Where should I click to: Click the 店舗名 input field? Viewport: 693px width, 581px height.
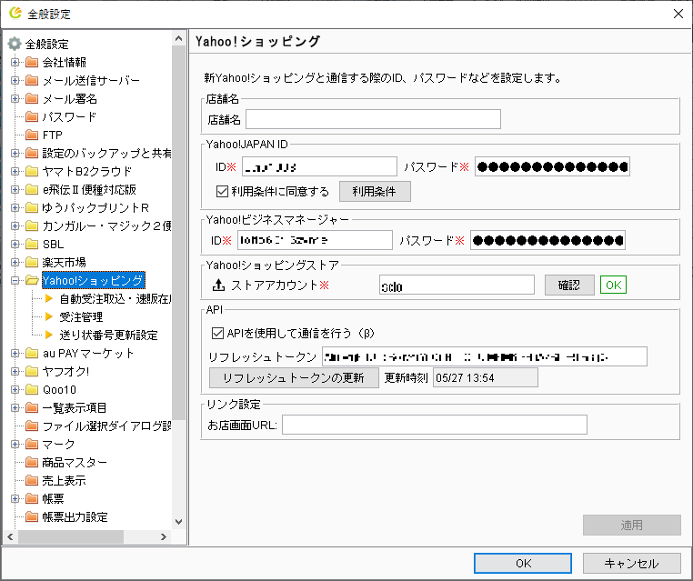[x=373, y=119]
